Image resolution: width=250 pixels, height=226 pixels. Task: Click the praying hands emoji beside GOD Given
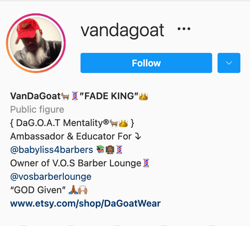73,190
